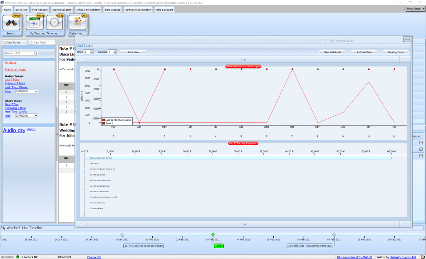This screenshot has width=426, height=259.
Task: Go to previous dashboard page bottom arrow
Action: (x=82, y=224)
